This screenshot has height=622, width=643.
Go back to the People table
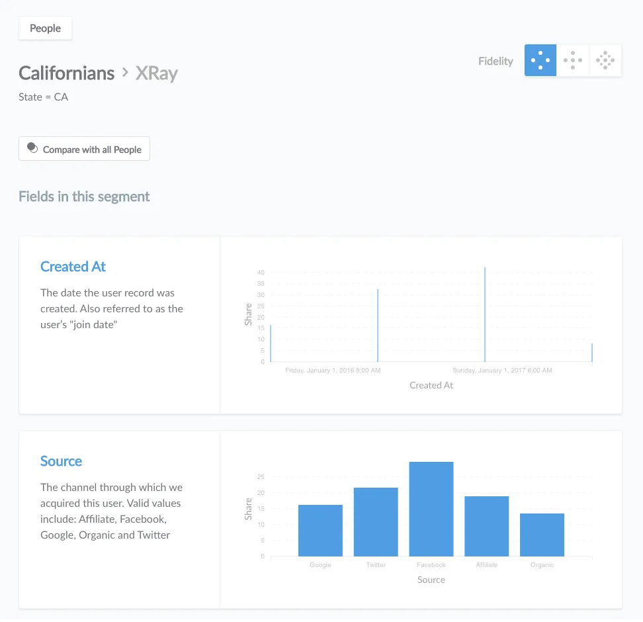(x=45, y=28)
